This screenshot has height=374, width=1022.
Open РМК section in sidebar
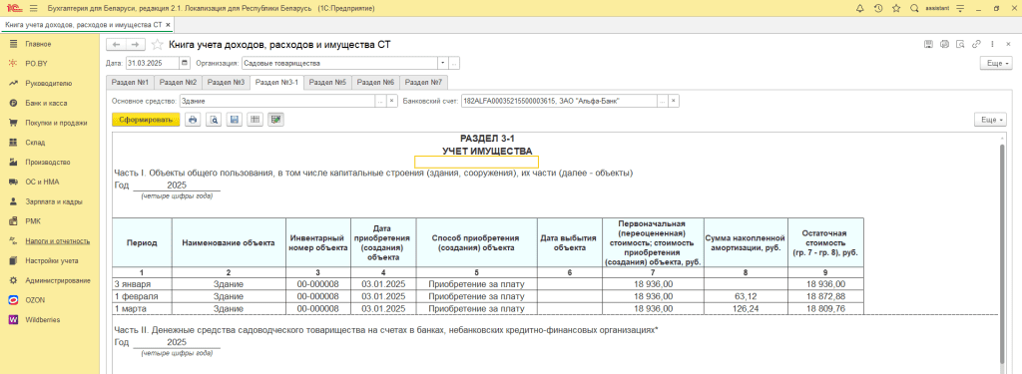point(33,221)
